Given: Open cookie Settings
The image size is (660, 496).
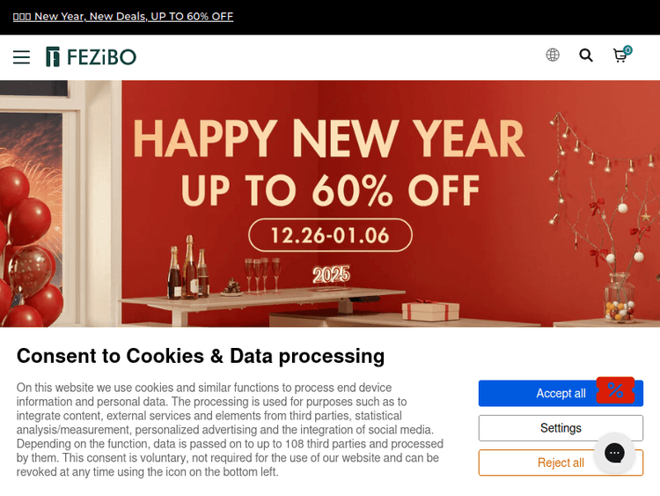Looking at the screenshot, I should tap(561, 428).
